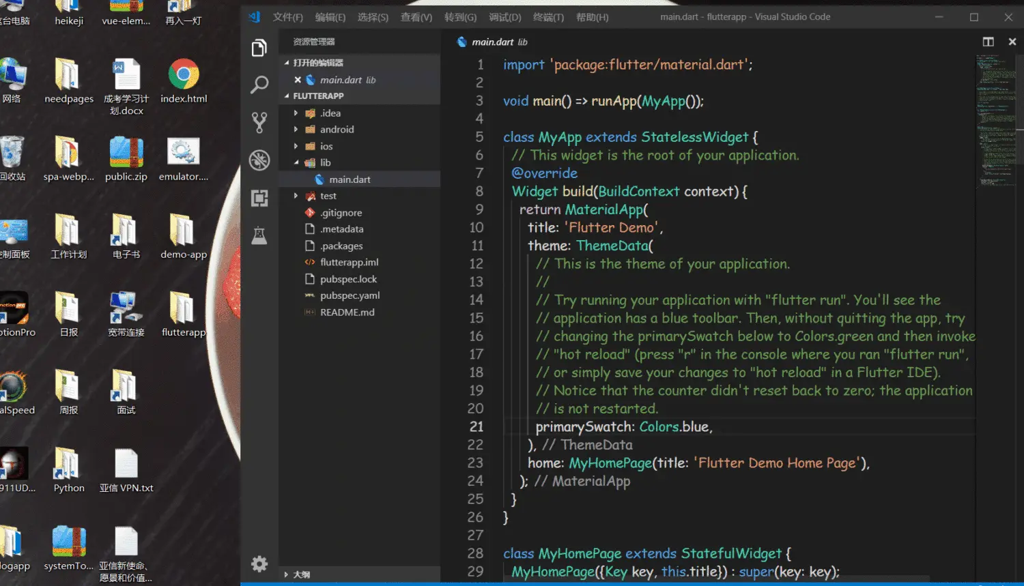Image resolution: width=1024 pixels, height=586 pixels.
Task: Select the demo-app desktop folder
Action: tap(184, 237)
